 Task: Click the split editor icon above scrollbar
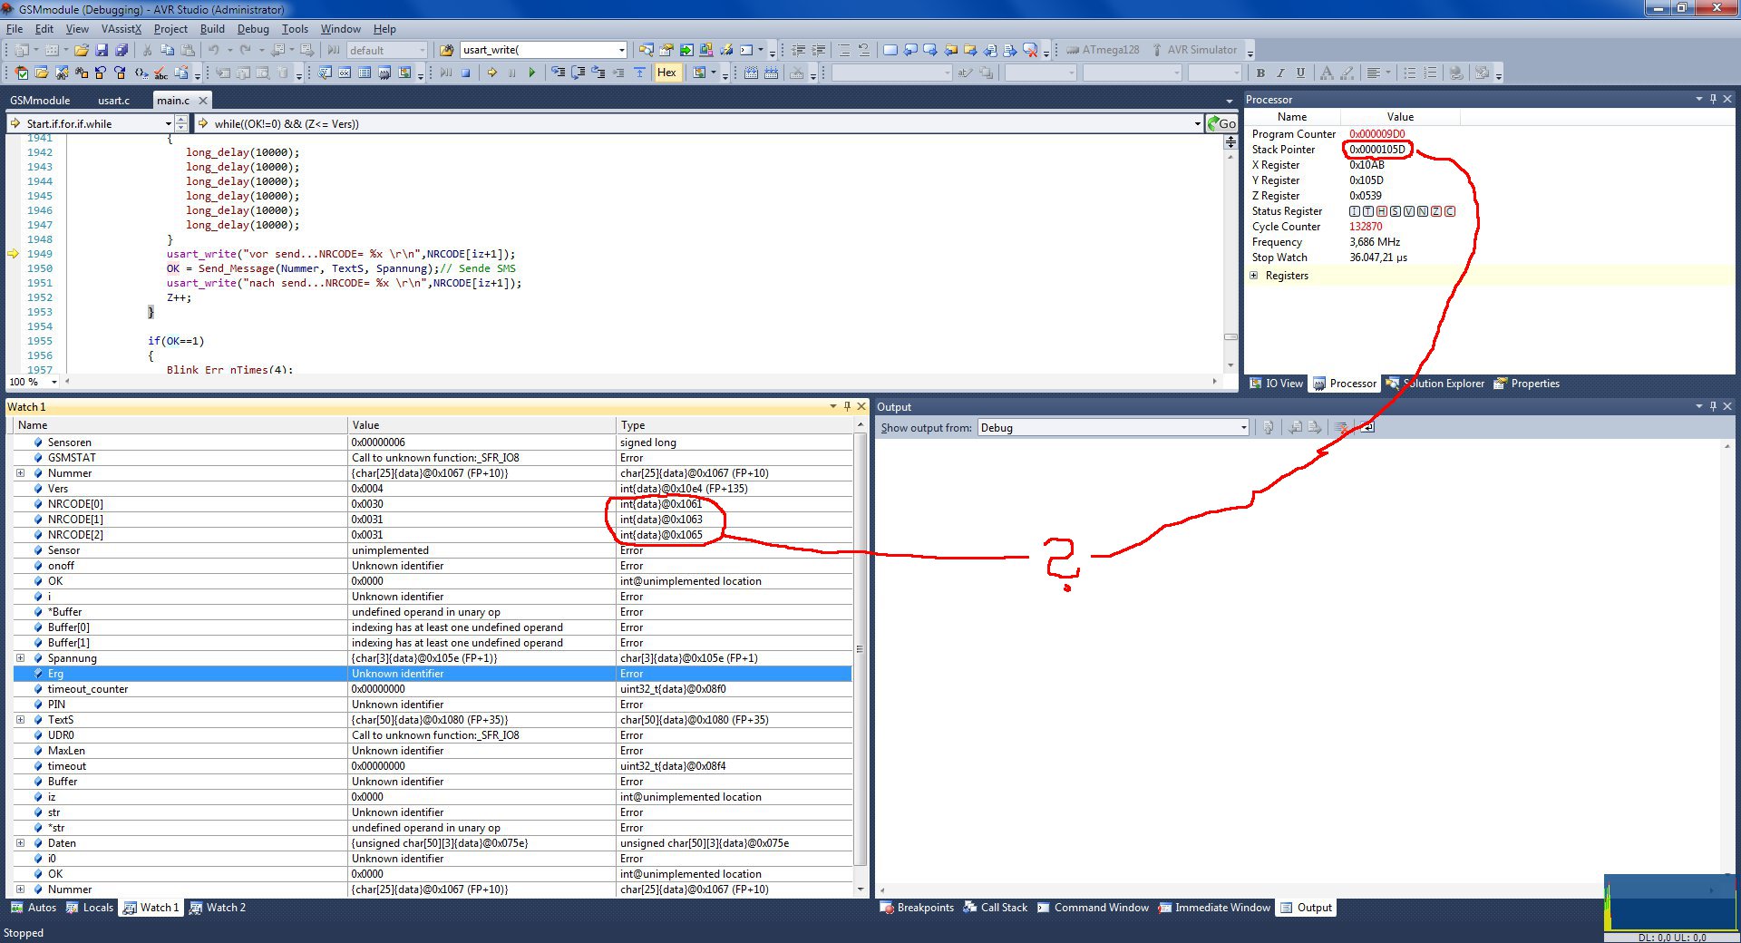[1230, 141]
